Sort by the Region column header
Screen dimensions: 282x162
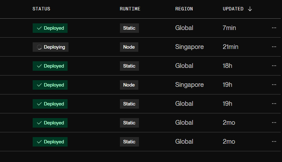(184, 9)
